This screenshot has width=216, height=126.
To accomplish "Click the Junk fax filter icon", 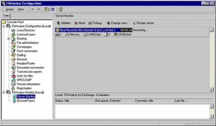I will [13, 76].
